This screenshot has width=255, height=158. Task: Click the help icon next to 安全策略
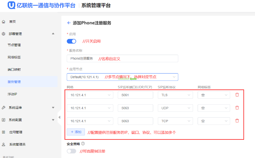83,144
